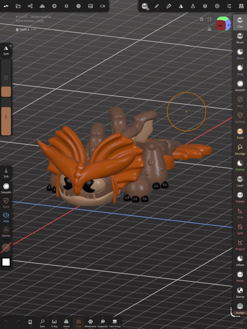Select the Mask tool in right panel

[x=240, y=102]
